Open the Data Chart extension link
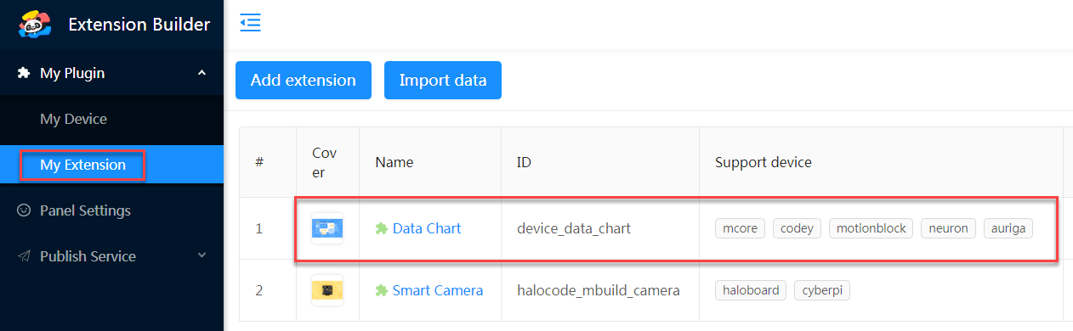 (427, 228)
